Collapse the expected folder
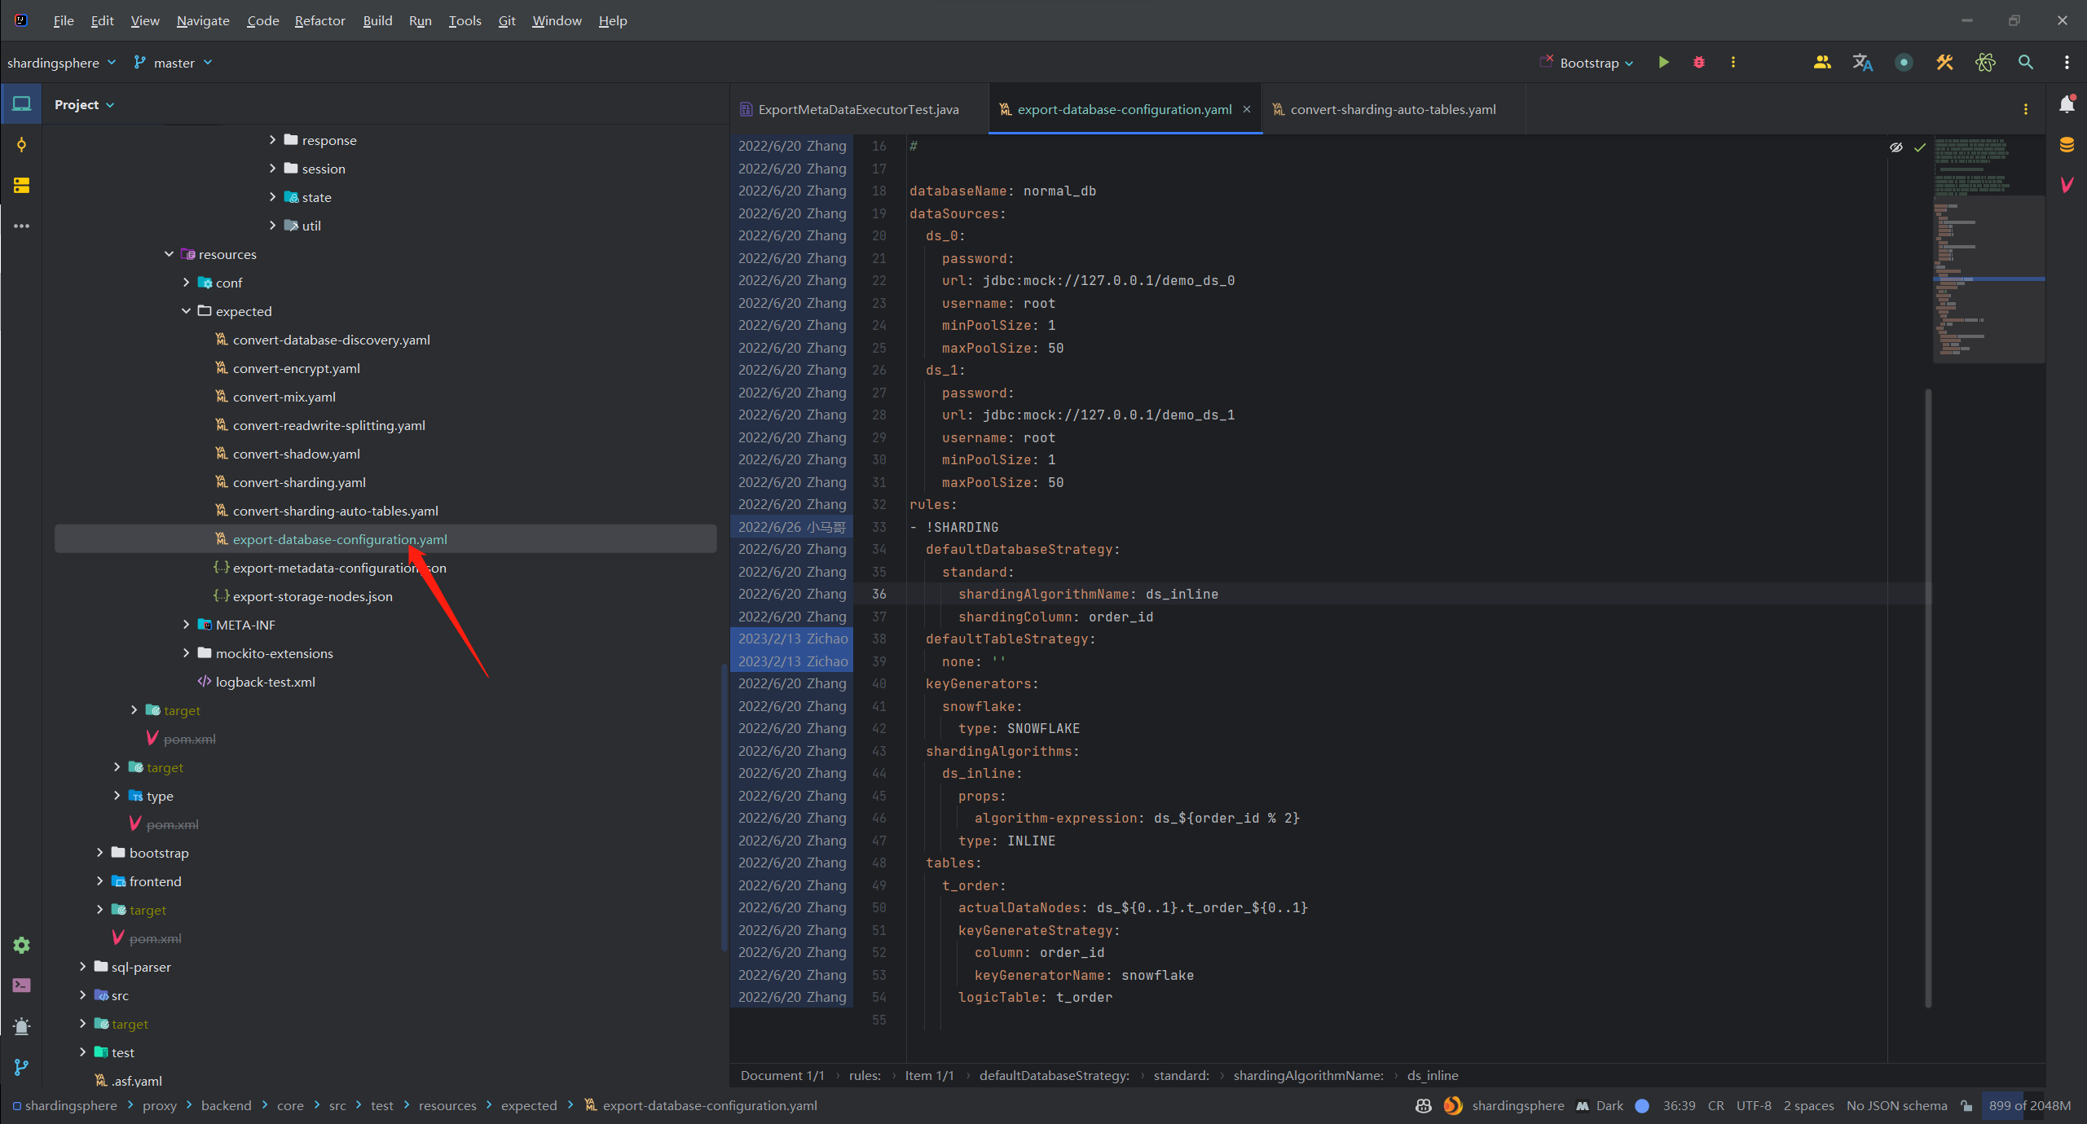Screen dimensions: 2087x1124 point(186,311)
